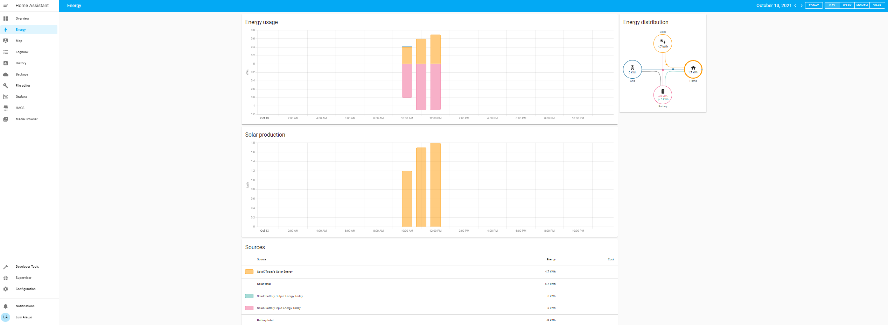Open the Media Browser menu item
Viewport: 888px width, 325px height.
29,119
